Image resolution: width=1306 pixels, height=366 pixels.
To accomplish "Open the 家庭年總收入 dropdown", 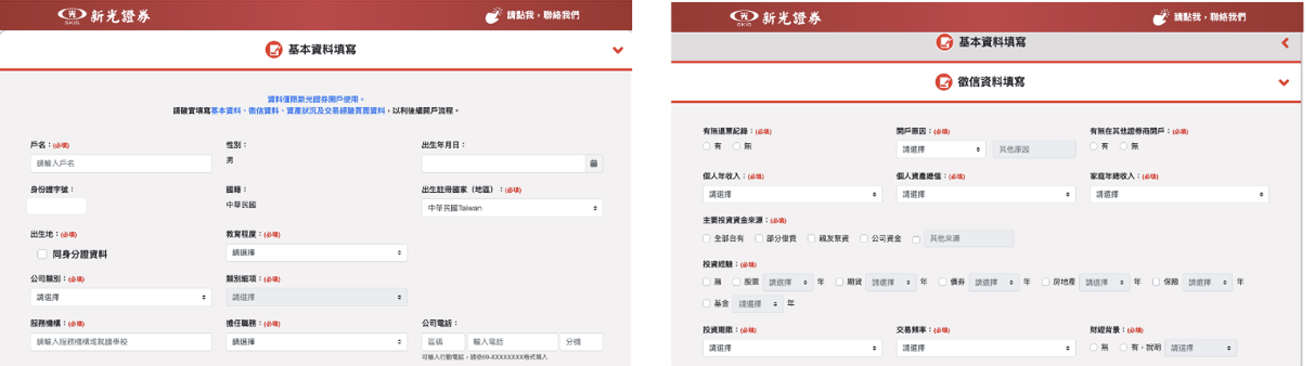I will (1179, 195).
